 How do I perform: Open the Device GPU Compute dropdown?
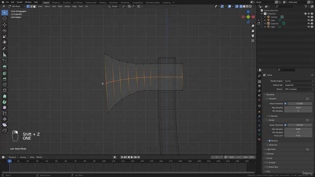coord(299,89)
